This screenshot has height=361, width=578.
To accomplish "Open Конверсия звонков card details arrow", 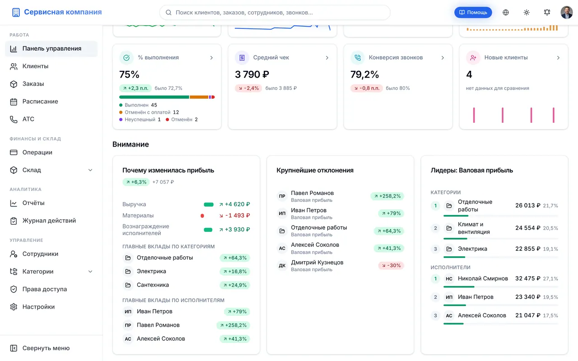I will pyautogui.click(x=443, y=58).
